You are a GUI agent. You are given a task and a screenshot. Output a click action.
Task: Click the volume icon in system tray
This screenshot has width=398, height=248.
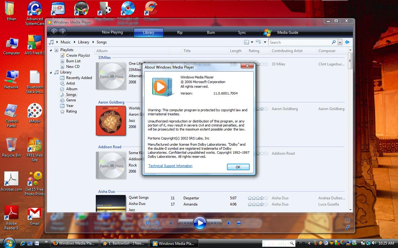pos(374,243)
